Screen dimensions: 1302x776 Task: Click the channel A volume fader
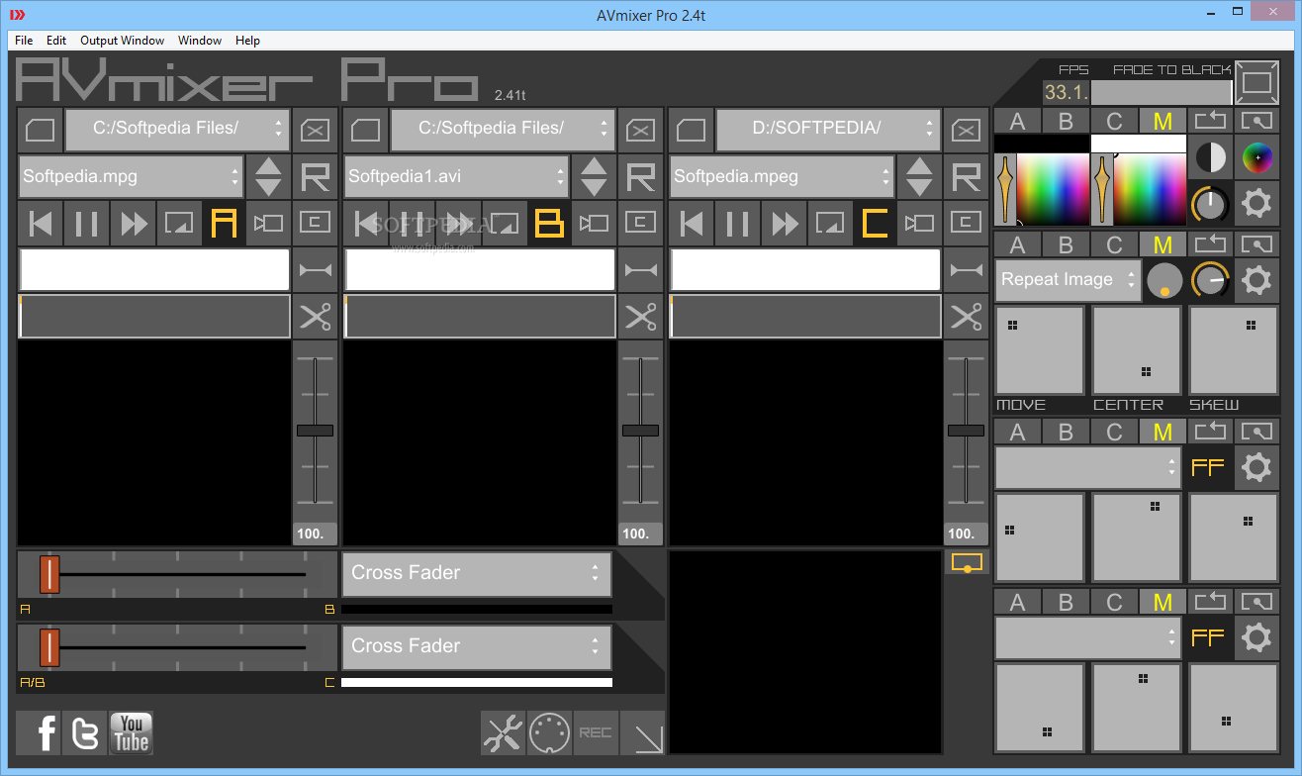point(315,431)
